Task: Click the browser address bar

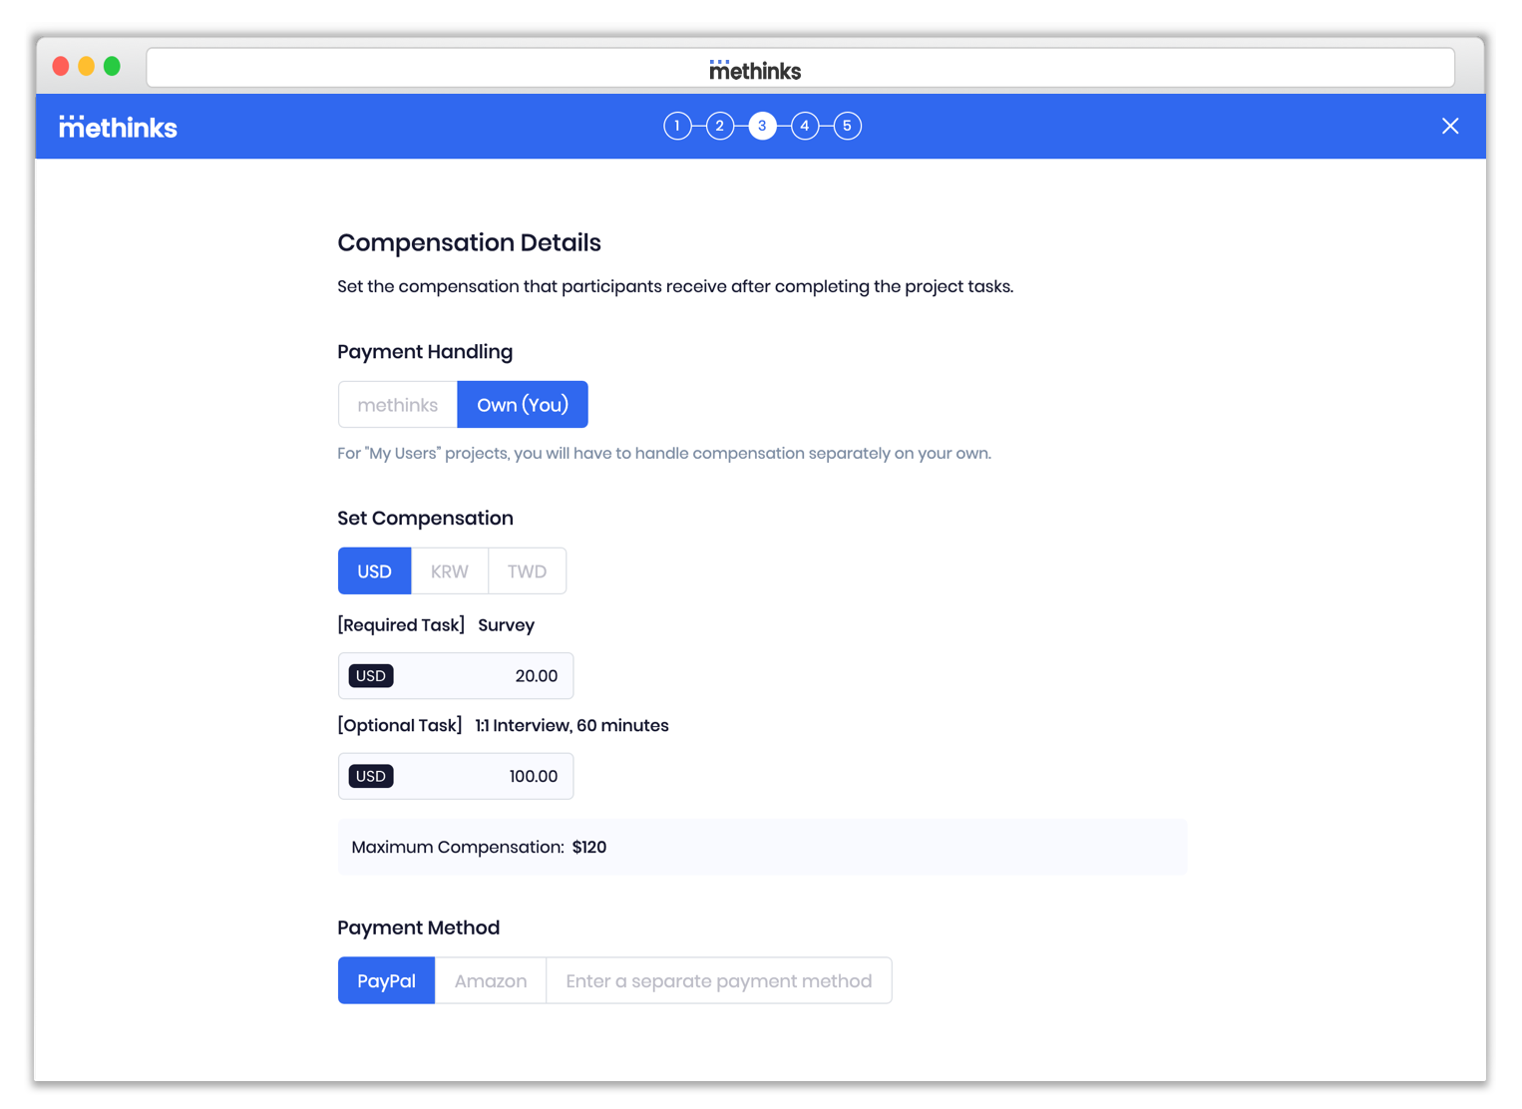Action: (x=800, y=69)
